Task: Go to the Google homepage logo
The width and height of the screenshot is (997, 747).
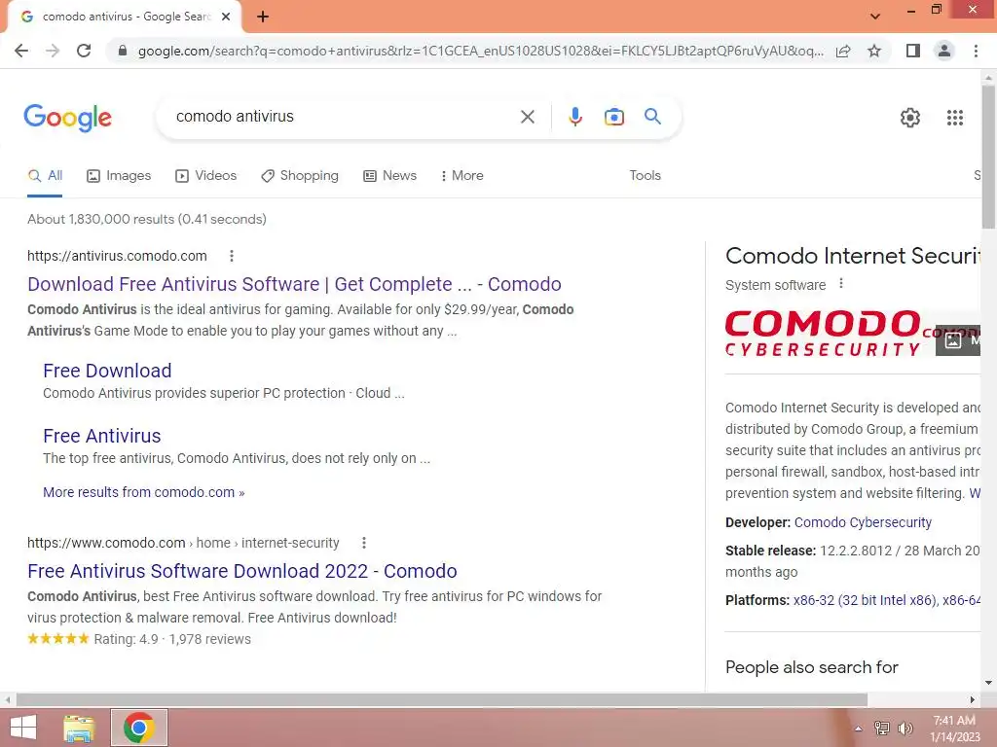Action: pos(67,118)
